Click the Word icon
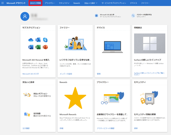 [31, 47]
